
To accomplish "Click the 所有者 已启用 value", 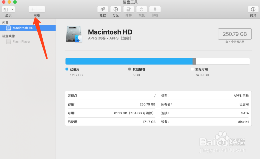I will click(244, 104).
